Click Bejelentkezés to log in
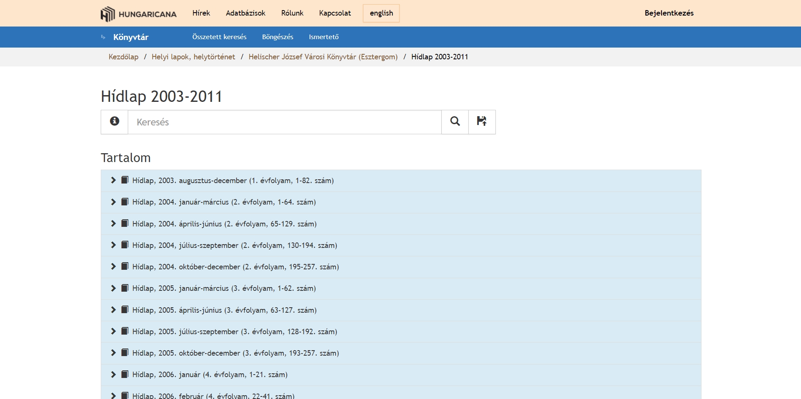 [669, 13]
